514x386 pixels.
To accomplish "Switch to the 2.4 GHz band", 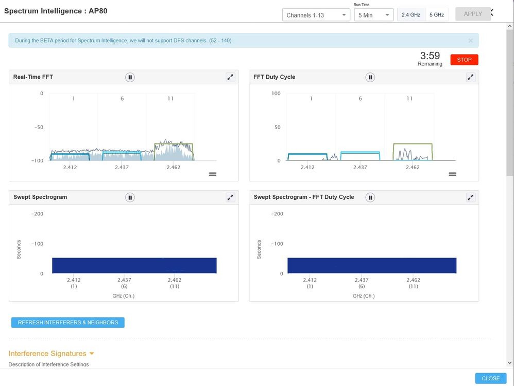I will click(411, 15).
